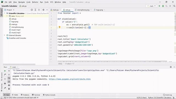
Task: Click the 6:29 caret position indicator
Action: (x=142, y=98)
